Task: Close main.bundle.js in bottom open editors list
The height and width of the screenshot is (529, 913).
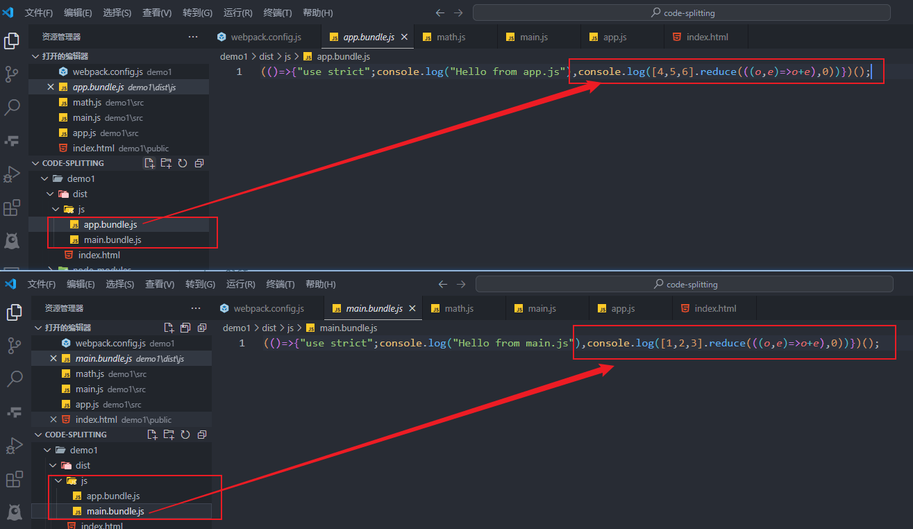Action: 53,358
